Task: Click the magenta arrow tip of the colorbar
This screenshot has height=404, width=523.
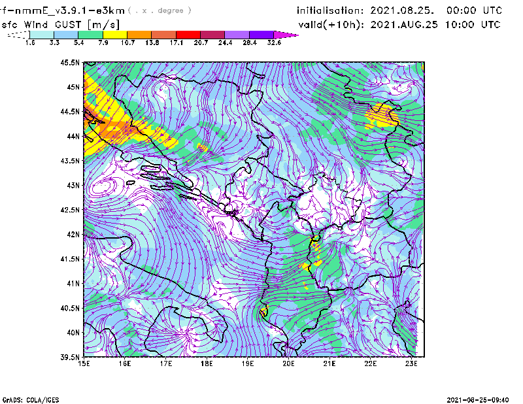Action: pyautogui.click(x=286, y=35)
